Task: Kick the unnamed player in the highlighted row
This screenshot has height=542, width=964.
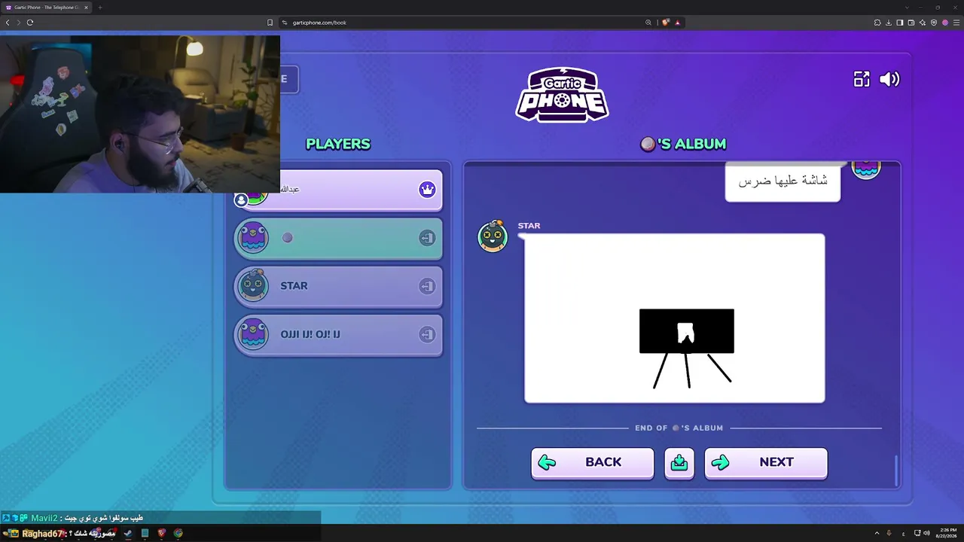Action: (427, 238)
